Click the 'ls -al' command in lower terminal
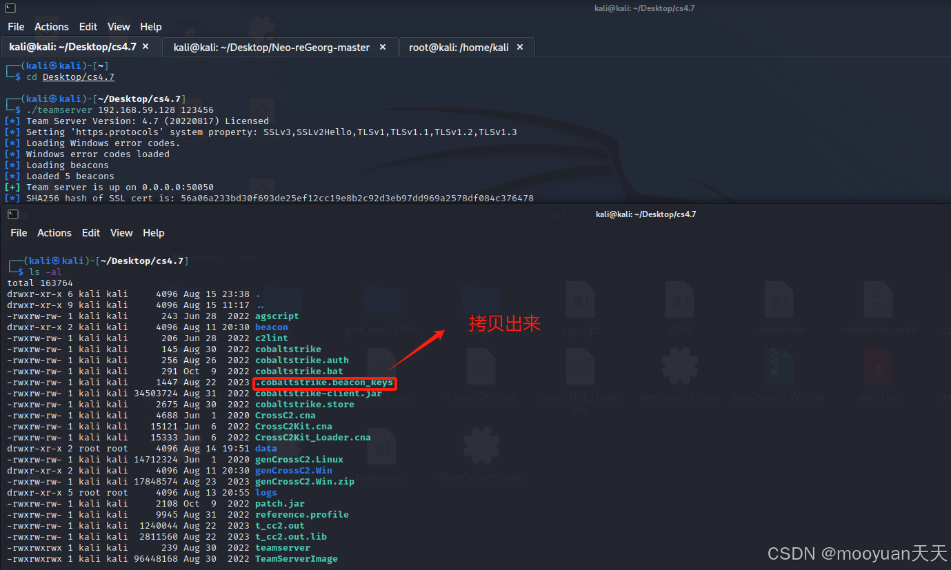 46,272
